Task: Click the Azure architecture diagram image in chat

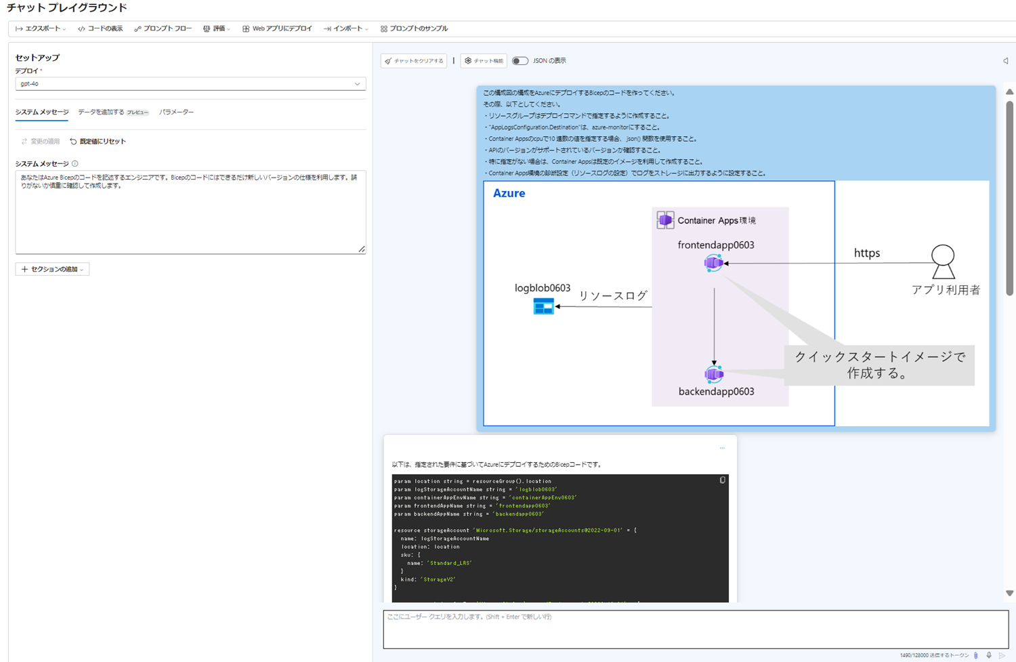Action: coord(736,303)
